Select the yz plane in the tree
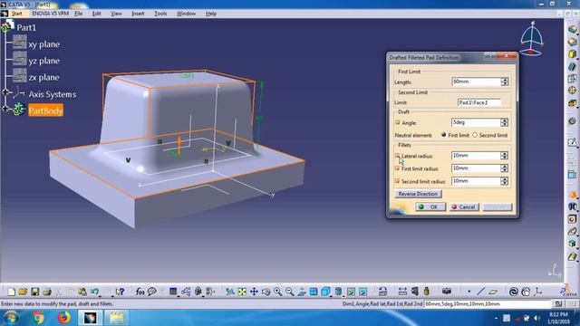Viewport: 580px width, 326px height. tap(44, 61)
